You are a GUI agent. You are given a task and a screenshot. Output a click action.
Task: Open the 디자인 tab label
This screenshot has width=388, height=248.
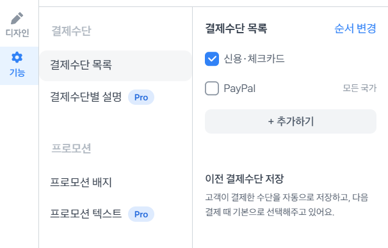tap(17, 33)
